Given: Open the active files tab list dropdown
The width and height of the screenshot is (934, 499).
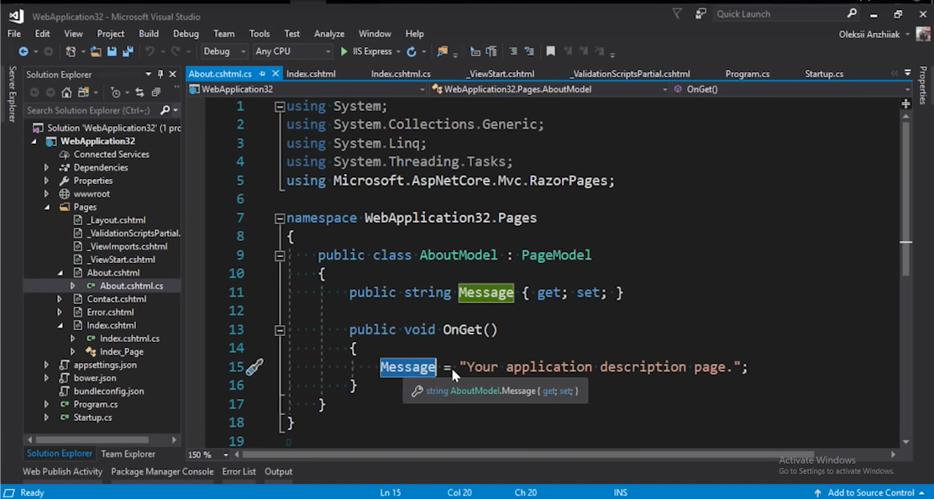Looking at the screenshot, I should (907, 72).
